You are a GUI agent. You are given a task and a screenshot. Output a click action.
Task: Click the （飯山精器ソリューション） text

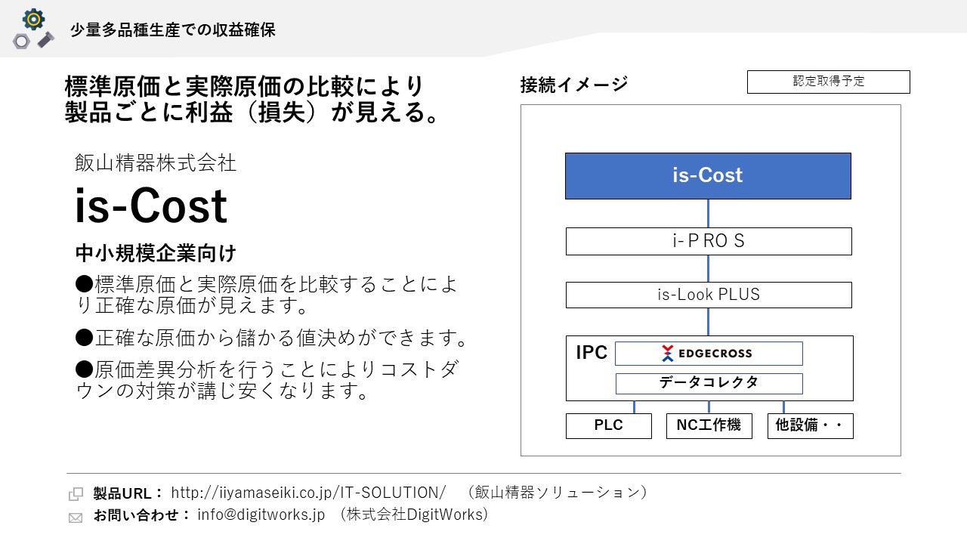pyautogui.click(x=557, y=493)
